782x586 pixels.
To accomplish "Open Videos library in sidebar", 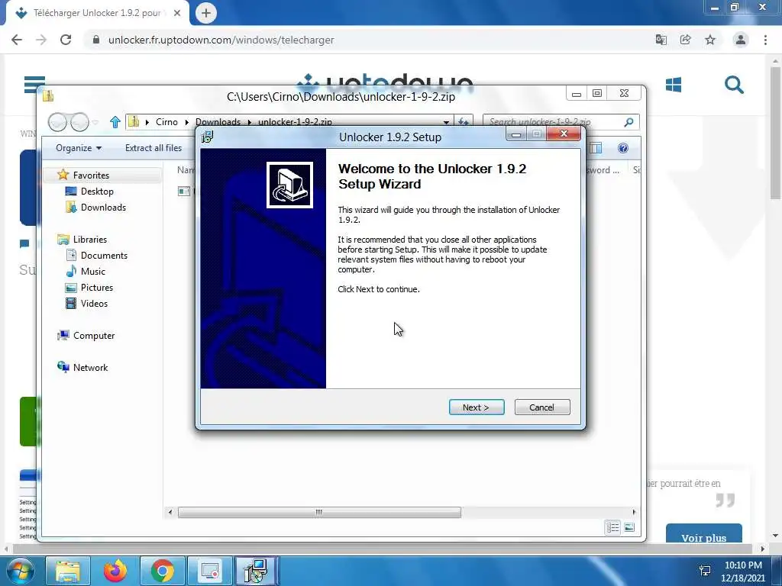I will tap(94, 304).
